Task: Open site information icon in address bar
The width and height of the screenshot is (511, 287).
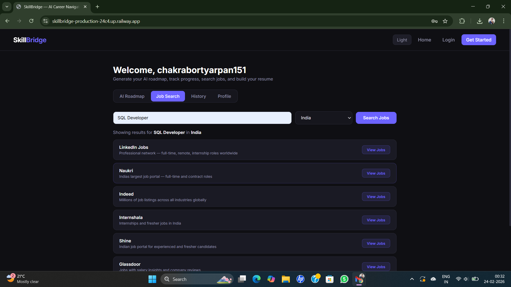Action: pos(46,21)
